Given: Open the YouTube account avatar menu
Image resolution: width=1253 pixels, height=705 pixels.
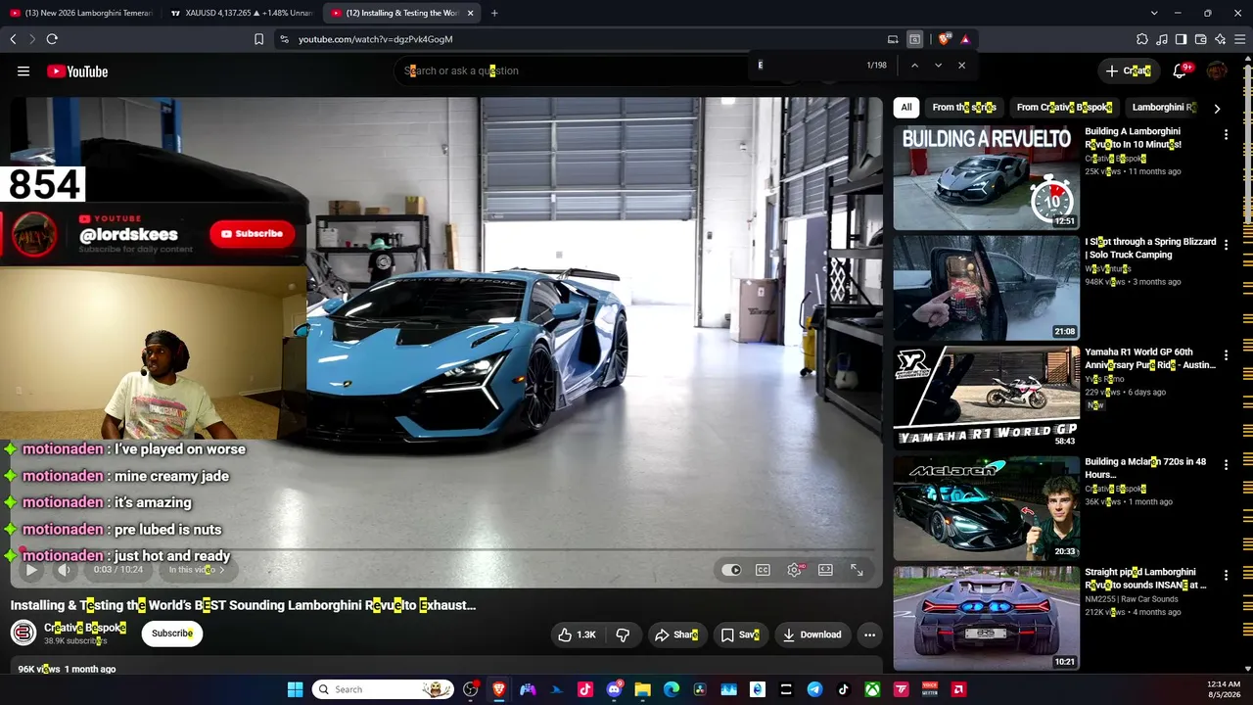Looking at the screenshot, I should point(1217,70).
